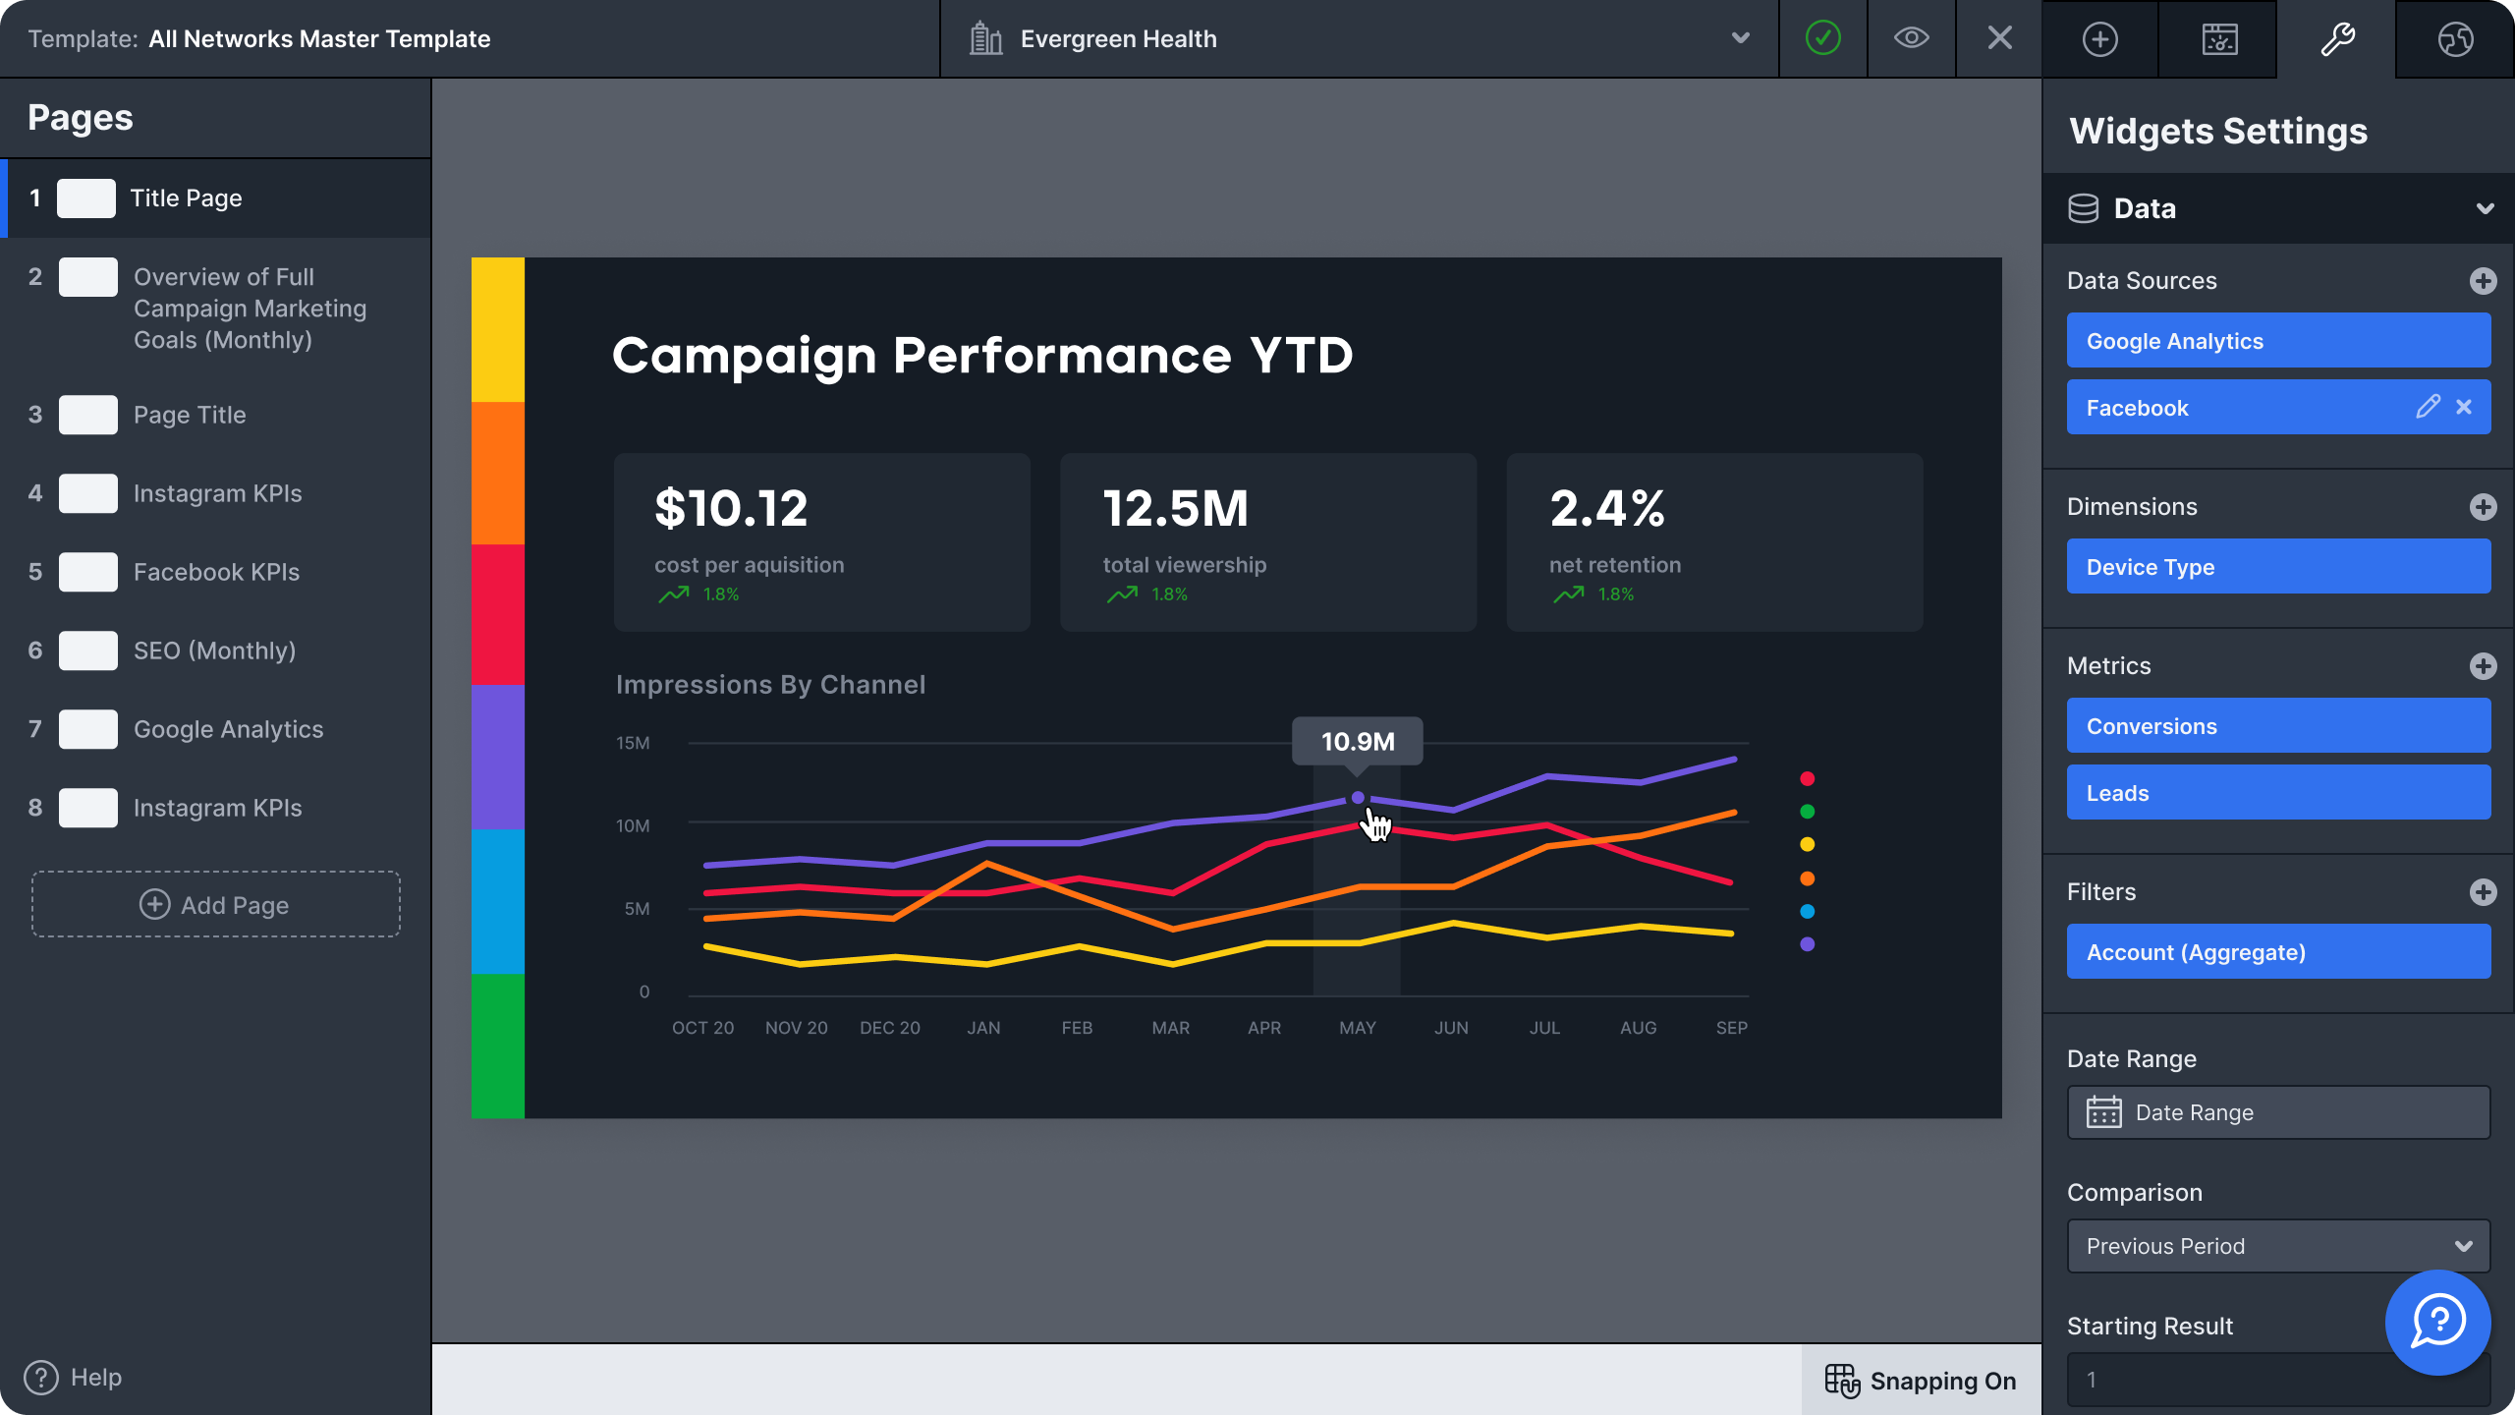Click the green checkmark save icon
2515x1415 pixels.
tap(1822, 38)
